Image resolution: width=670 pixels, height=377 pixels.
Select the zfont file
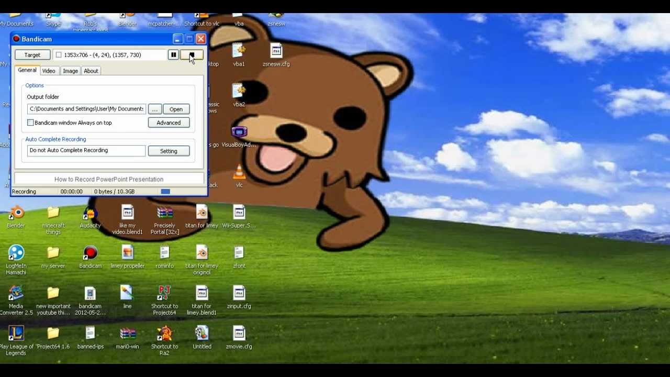coord(239,257)
